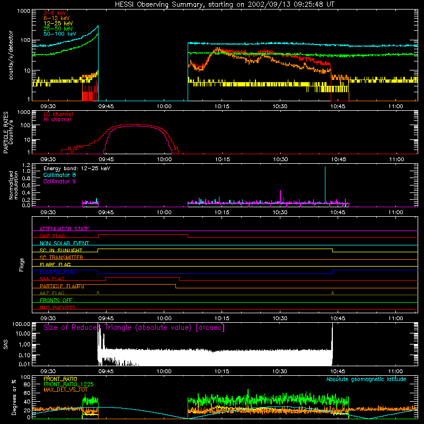Select the yellow FRONT_RATIO legend entry
This screenshot has height=424, width=424.
click(60, 379)
